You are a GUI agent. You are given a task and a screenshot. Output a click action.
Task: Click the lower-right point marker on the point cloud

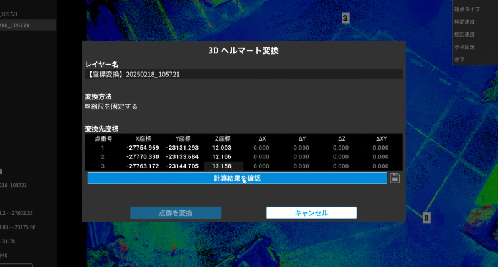click(x=426, y=218)
